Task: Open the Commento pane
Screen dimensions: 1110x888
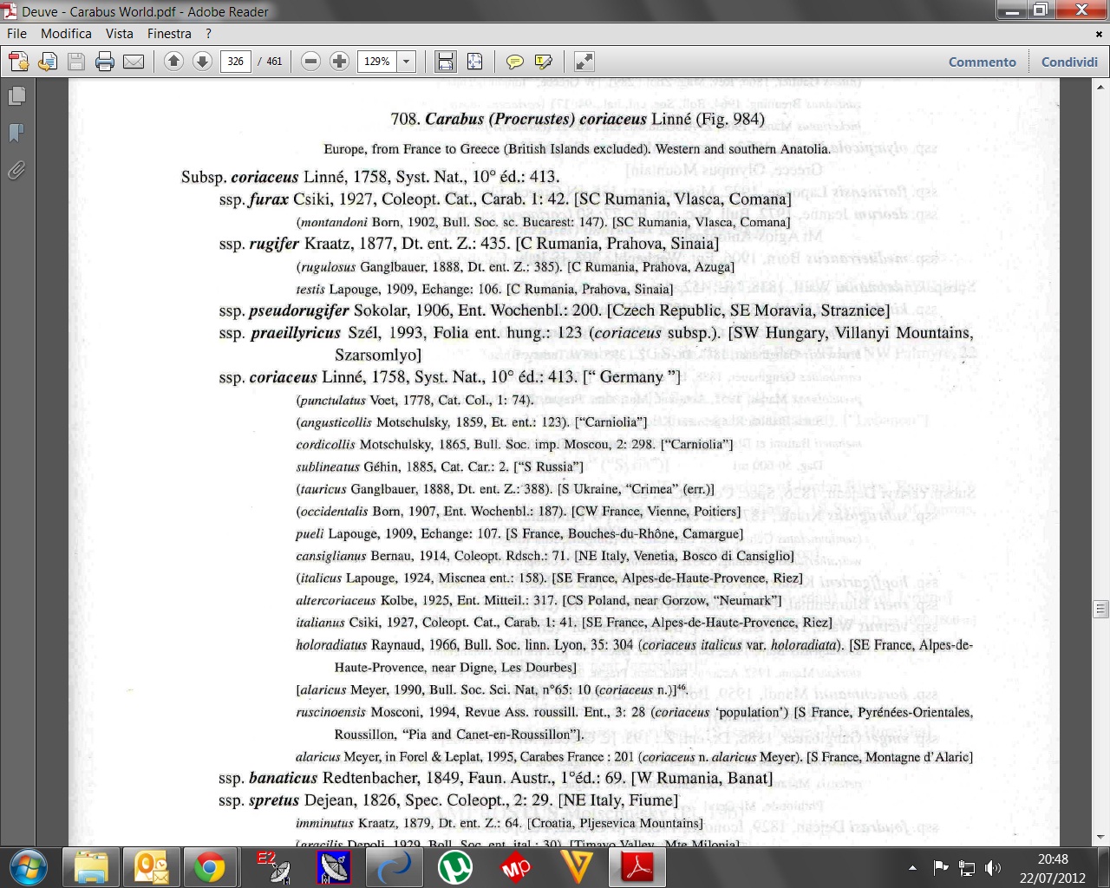Action: (982, 62)
